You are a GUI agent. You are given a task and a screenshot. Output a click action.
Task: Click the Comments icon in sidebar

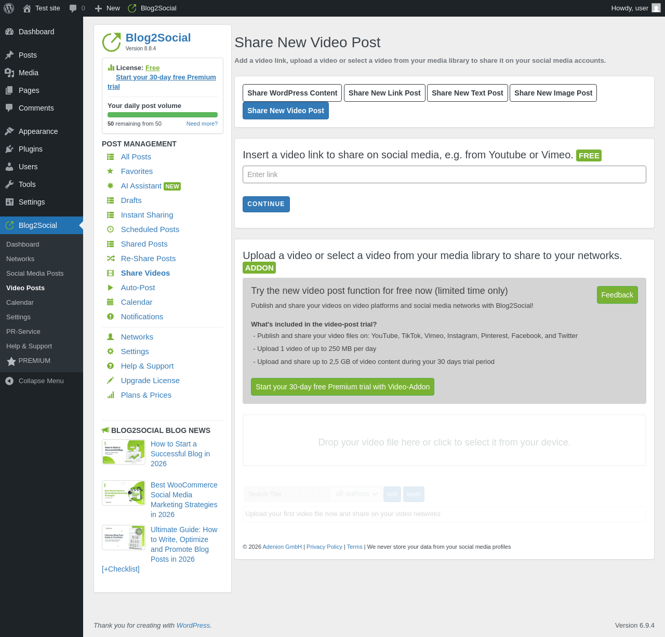9,108
